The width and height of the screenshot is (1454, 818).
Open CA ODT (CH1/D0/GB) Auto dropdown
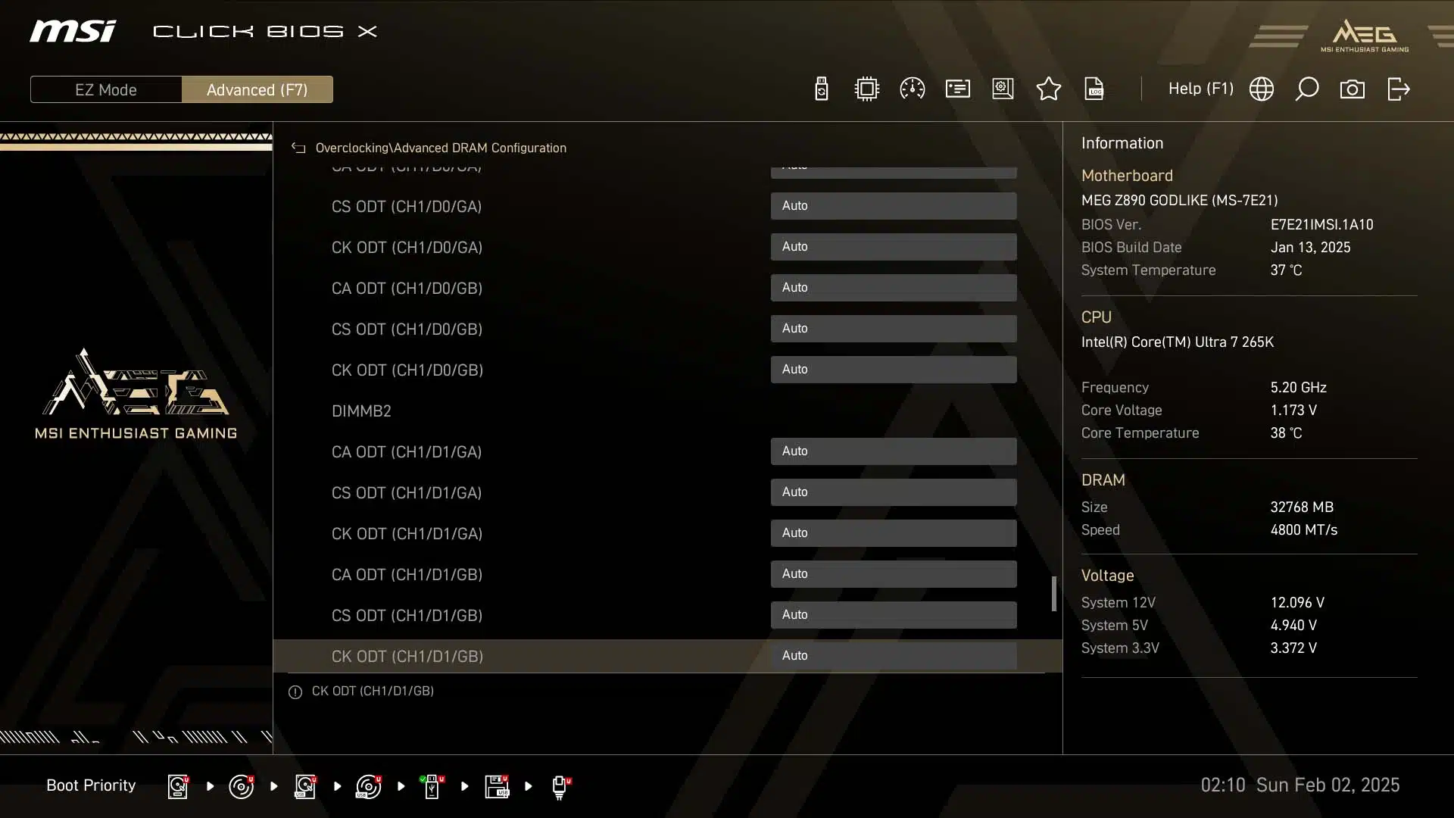[894, 288]
